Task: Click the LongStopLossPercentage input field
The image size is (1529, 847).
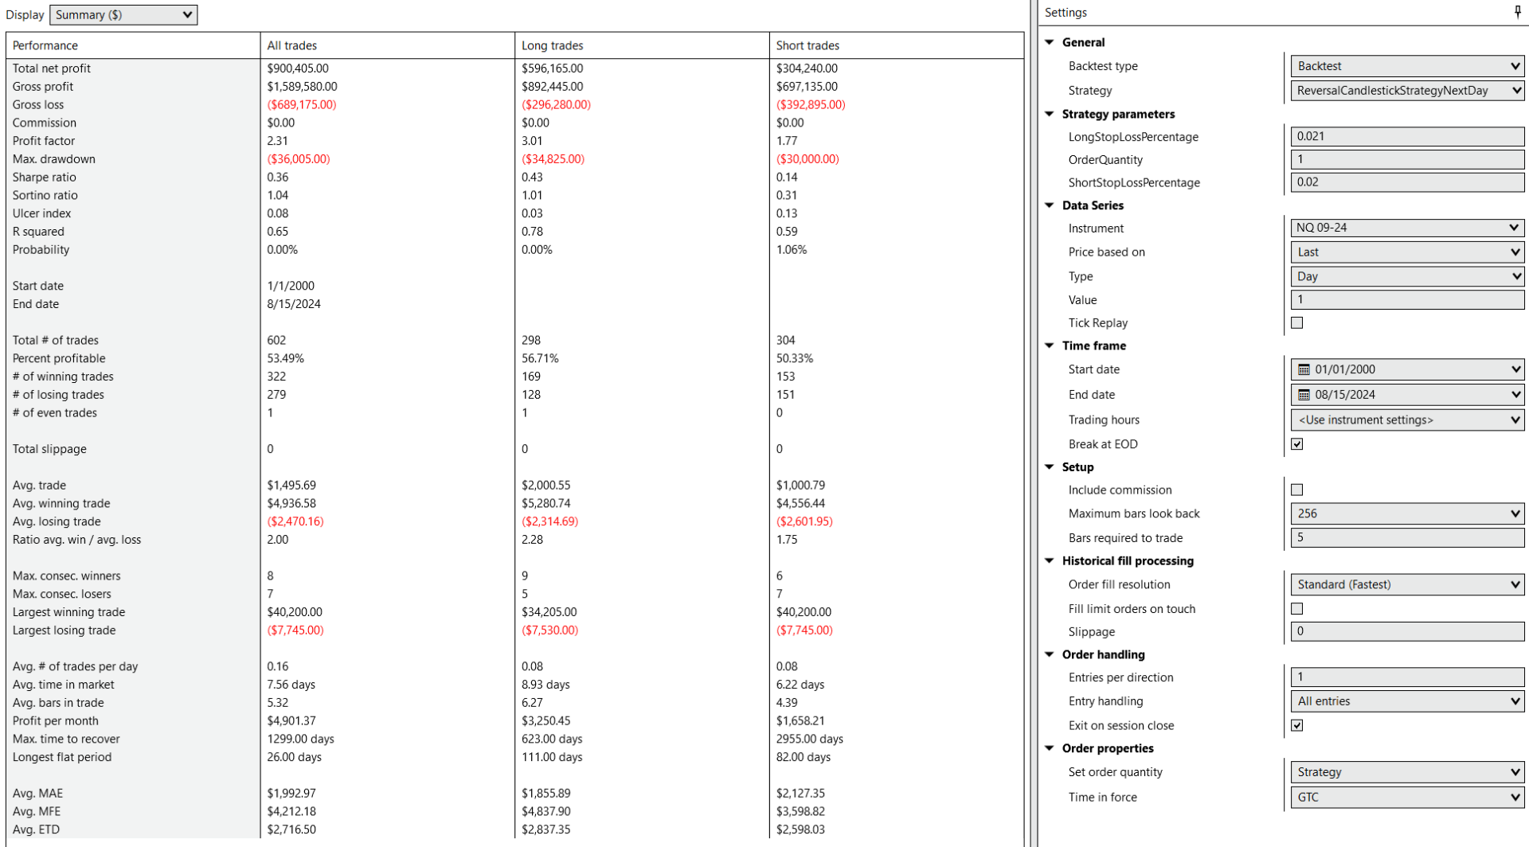Action: (1407, 136)
